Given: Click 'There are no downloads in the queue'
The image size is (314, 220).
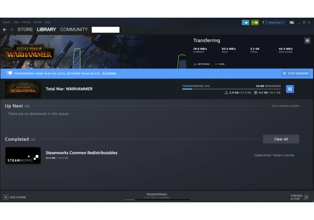Looking at the screenshot, I should (38, 114).
